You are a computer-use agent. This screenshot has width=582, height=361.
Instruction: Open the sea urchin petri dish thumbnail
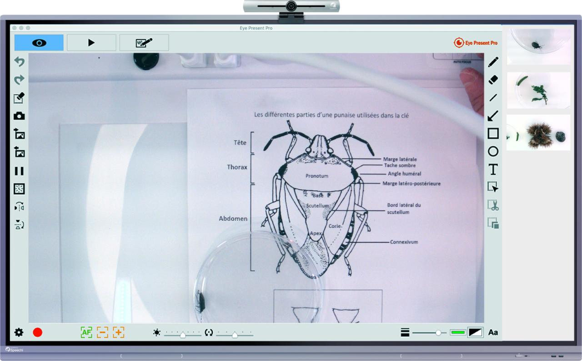point(538,132)
